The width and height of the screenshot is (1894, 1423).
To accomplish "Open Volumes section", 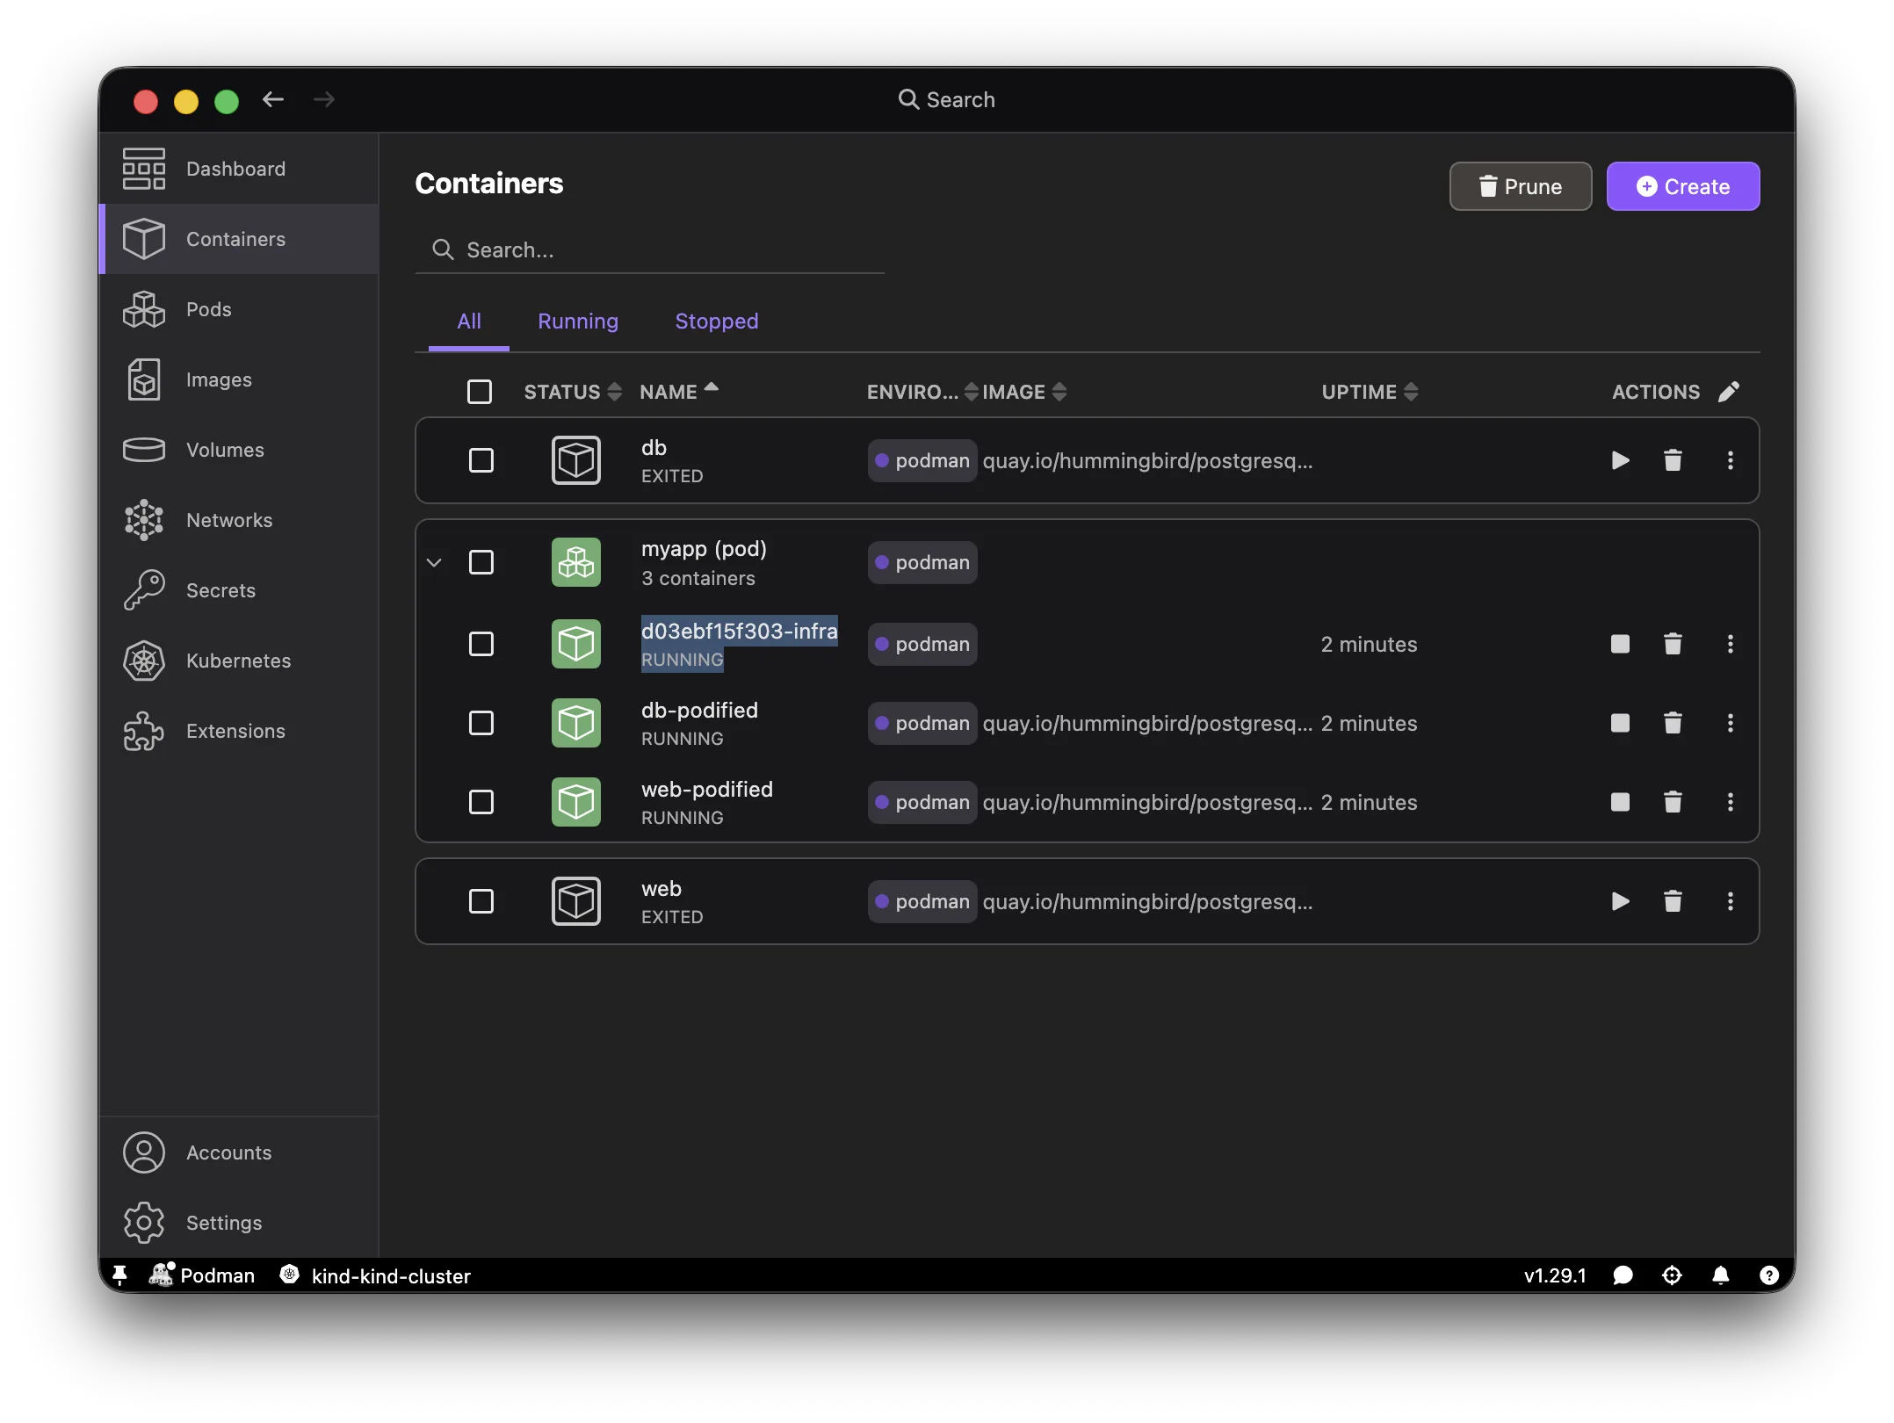I will pyautogui.click(x=238, y=450).
